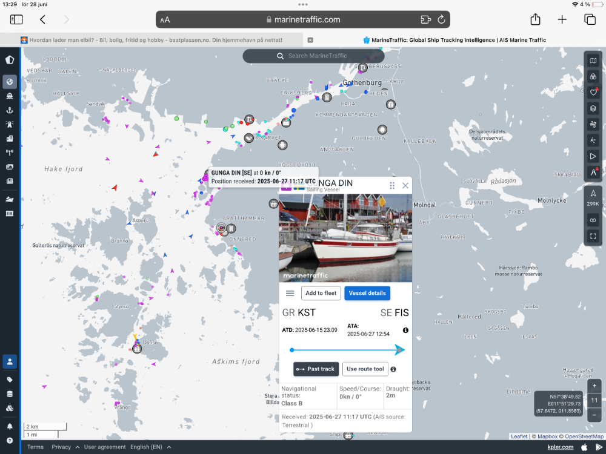Enter fullscreen map mode
Screen dimensions: 606x454
(x=593, y=236)
